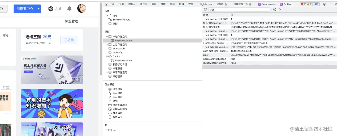Image resolution: width=337 pixels, height=136 pixels.
Task: Click the Cookie icon in storage tree
Action: click(110, 57)
